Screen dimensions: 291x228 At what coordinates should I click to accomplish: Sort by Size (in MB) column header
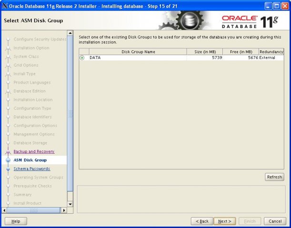pyautogui.click(x=205, y=52)
